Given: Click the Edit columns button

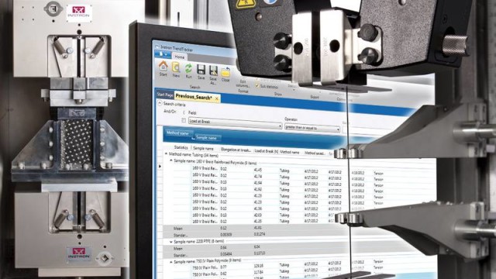Looking at the screenshot, I should click(x=243, y=84).
